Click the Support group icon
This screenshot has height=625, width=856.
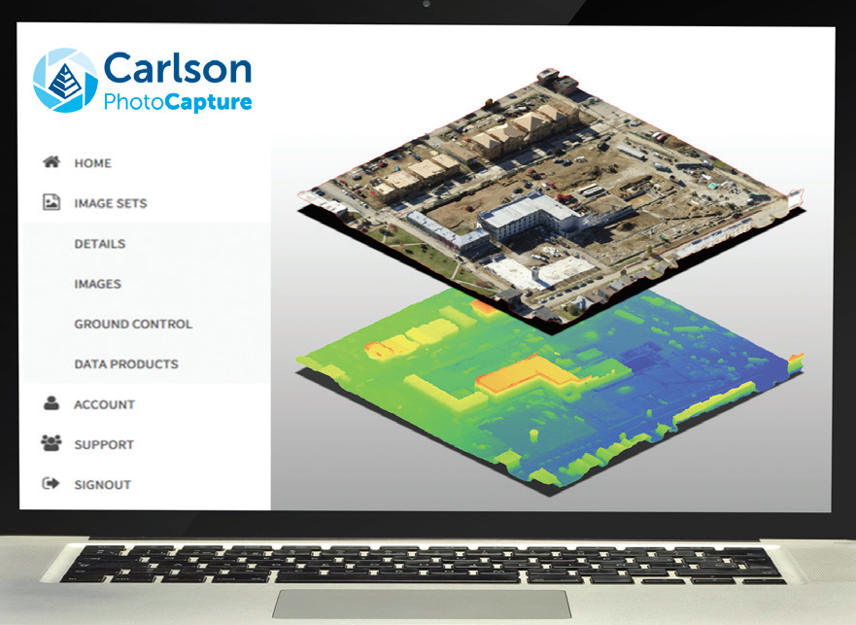tap(51, 443)
